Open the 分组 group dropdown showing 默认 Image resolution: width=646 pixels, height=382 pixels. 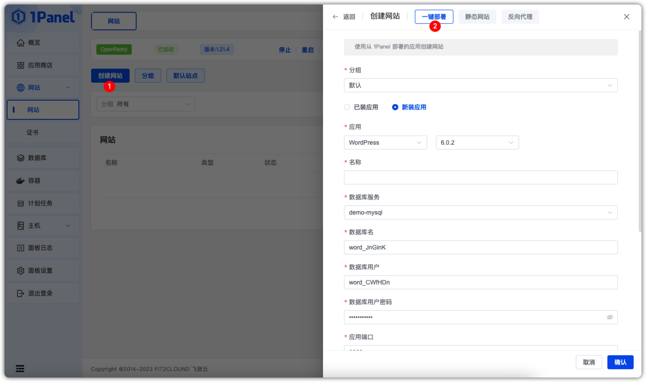[x=481, y=85]
